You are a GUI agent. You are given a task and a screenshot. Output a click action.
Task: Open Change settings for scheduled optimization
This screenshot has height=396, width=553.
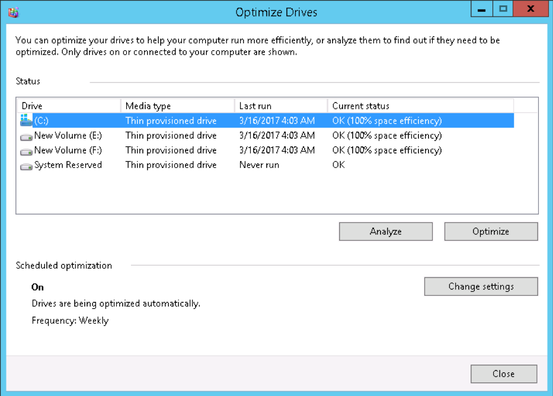tap(481, 286)
